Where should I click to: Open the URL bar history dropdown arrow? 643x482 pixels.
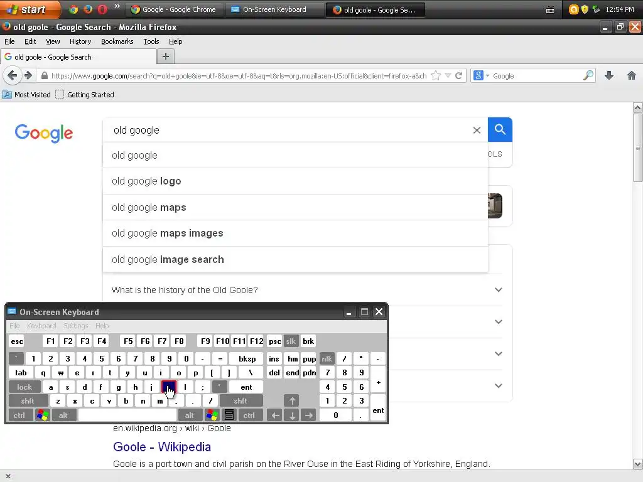pos(448,75)
